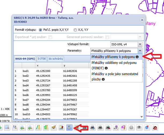Go to the next map extent (right arrow)
The height and width of the screenshot is (135, 164).
click(x=30, y=128)
